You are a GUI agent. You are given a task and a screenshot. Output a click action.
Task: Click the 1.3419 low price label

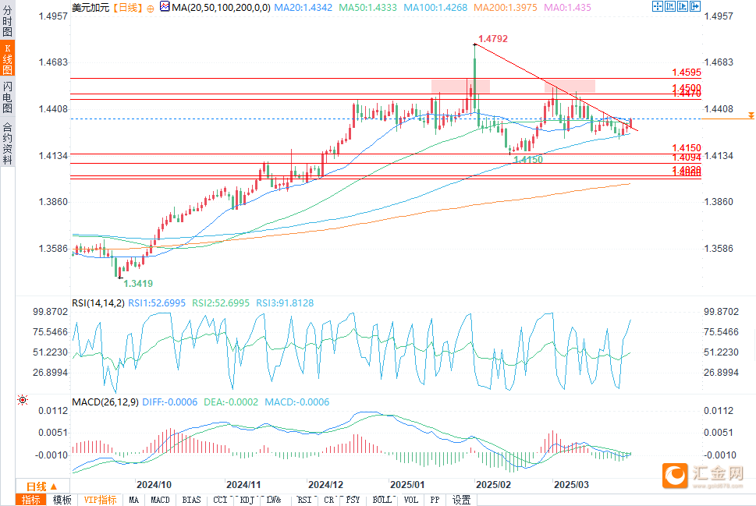138,283
